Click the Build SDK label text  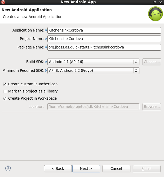pos(35,62)
